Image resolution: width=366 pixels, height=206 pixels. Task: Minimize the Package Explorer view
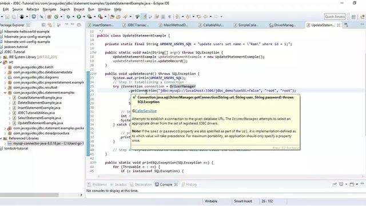72,25
